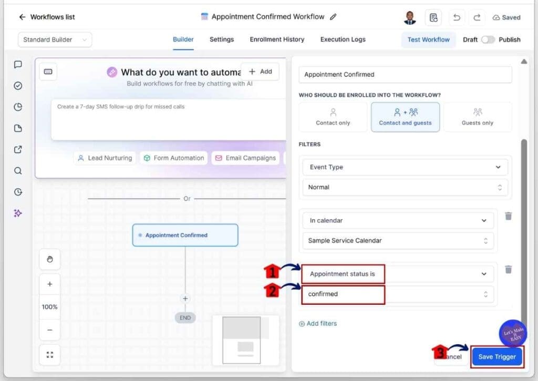Choose Contact only enrollment
This screenshot has width=538, height=381.
(x=333, y=117)
